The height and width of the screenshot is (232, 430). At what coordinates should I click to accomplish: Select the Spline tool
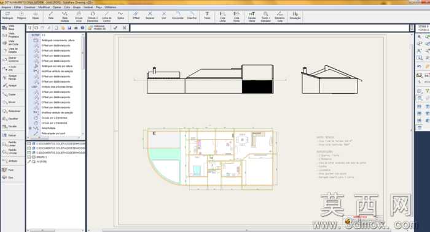pyautogui.click(x=120, y=15)
